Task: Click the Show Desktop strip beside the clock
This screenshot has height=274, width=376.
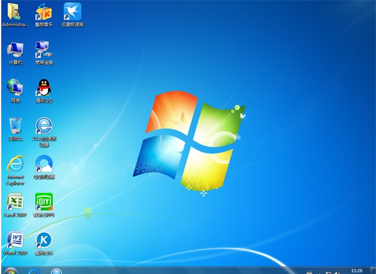Action: pos(373,270)
